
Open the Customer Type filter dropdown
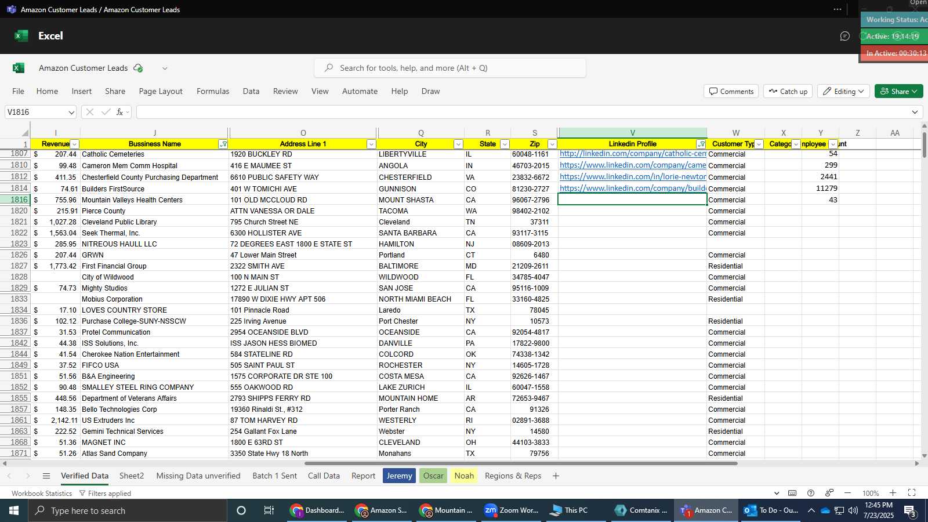click(759, 144)
